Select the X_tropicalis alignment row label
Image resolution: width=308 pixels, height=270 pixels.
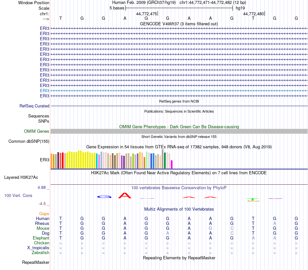pyautogui.click(x=38, y=248)
